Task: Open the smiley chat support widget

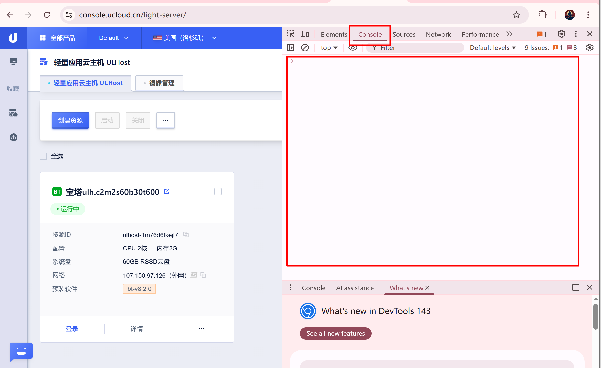Action: coord(21,351)
